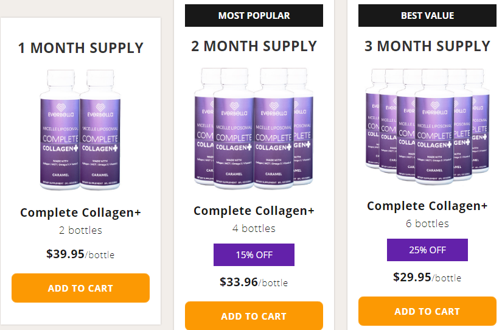This screenshot has width=502, height=330.
Task: Click the $29.95/bottle price
Action: pyautogui.click(x=427, y=277)
